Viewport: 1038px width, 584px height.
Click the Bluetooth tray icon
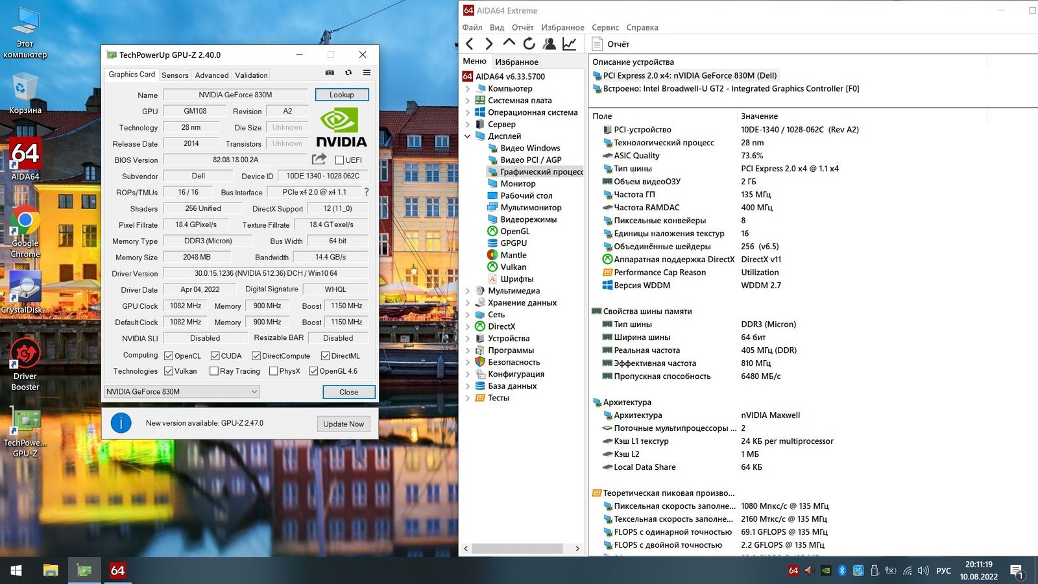point(842,570)
